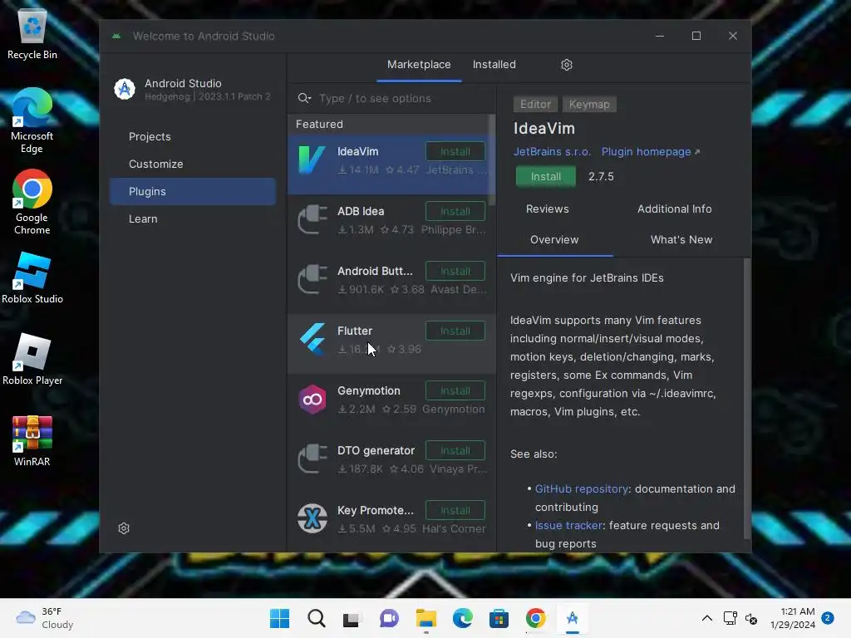Open taskbar Search
The height and width of the screenshot is (638, 851).
pyautogui.click(x=317, y=618)
